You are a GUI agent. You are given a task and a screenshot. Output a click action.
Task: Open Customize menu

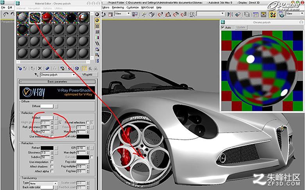tap(133, 7)
